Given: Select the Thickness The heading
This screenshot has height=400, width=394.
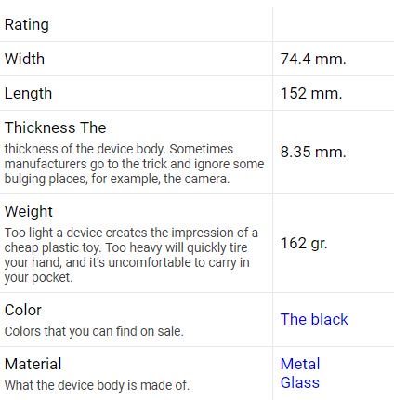Looking at the screenshot, I should click(x=56, y=127).
